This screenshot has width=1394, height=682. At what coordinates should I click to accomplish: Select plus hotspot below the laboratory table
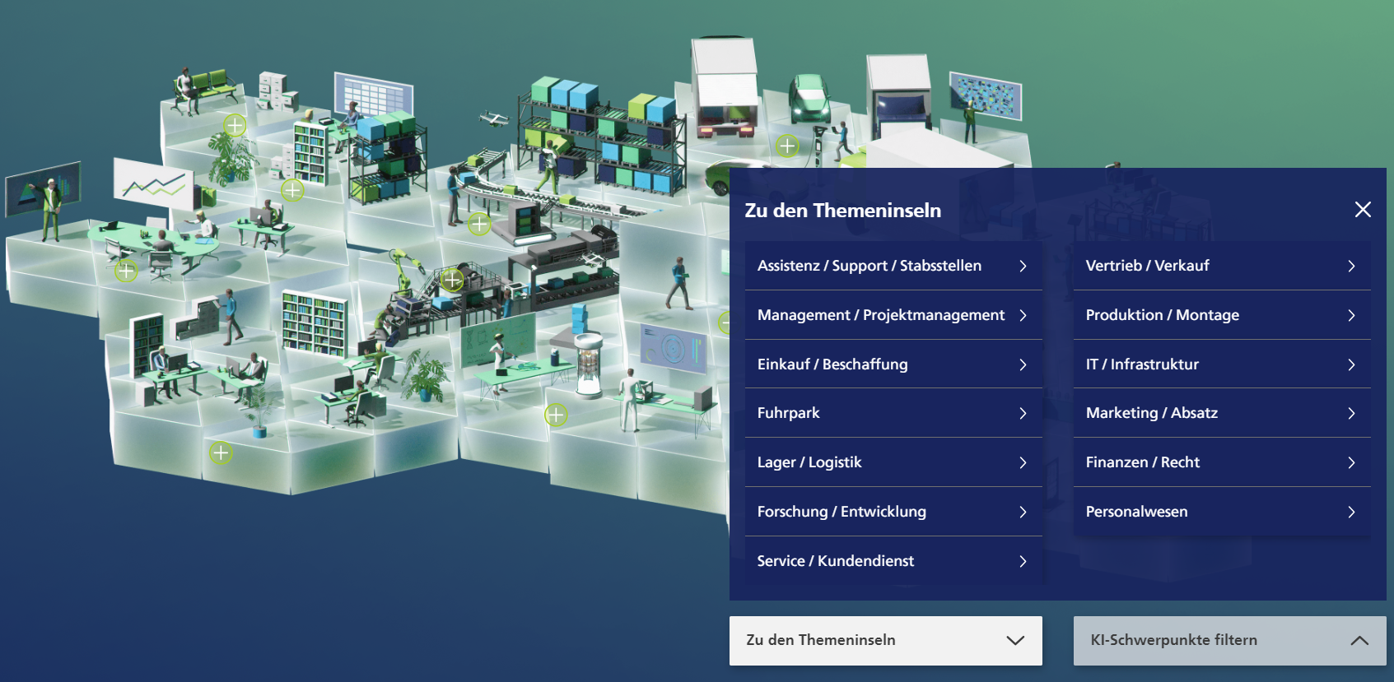point(556,415)
